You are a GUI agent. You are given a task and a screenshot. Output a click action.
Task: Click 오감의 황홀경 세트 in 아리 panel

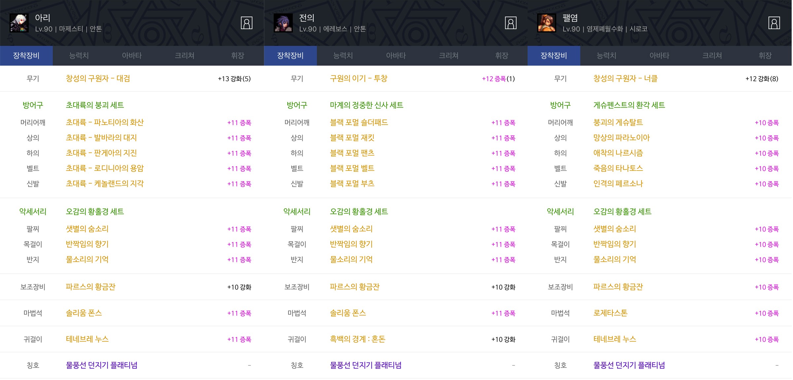click(x=95, y=211)
